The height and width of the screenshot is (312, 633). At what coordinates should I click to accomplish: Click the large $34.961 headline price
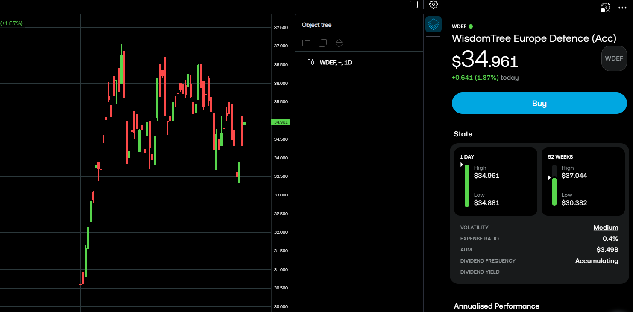point(485,61)
